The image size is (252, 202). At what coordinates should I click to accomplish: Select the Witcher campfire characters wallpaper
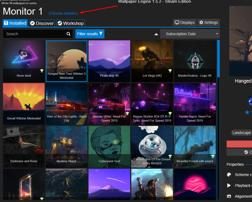[152, 184]
